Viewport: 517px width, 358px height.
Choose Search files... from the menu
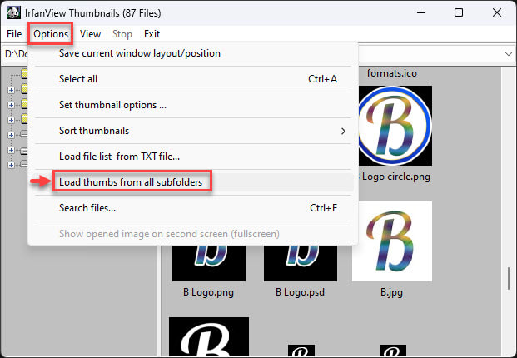click(x=193, y=208)
